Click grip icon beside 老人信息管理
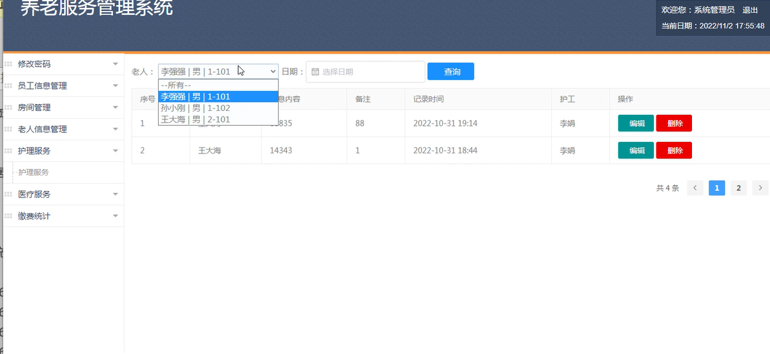 [8, 130]
